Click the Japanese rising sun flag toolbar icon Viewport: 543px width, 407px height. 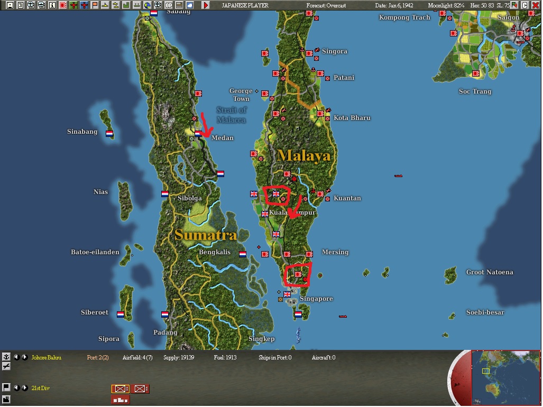click(x=63, y=5)
